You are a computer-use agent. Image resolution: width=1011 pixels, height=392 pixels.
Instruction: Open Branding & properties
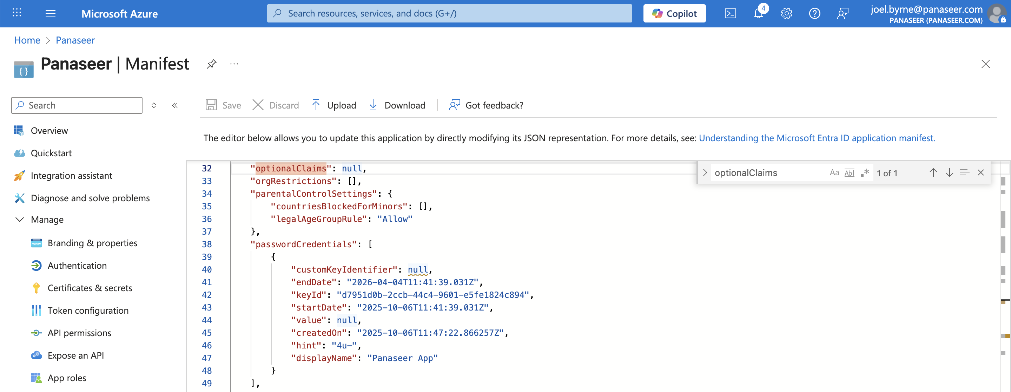(93, 243)
